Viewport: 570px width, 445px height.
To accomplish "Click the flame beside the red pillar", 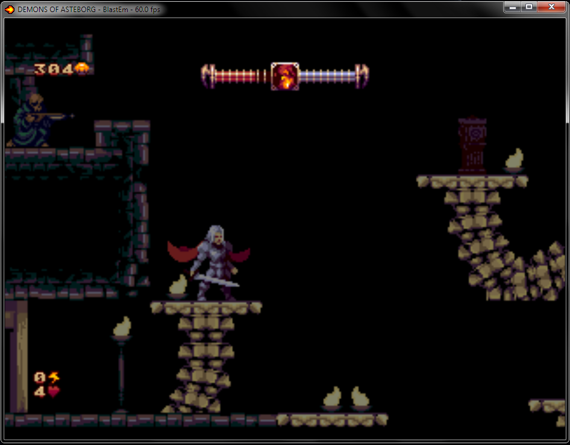I will (514, 160).
